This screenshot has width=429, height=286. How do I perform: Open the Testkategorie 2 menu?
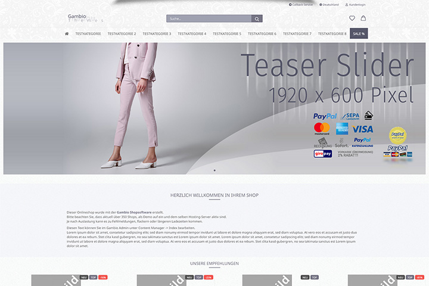(x=122, y=33)
